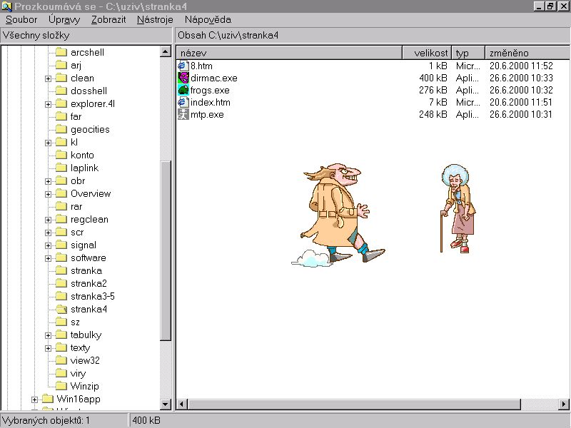Viewport: 571px width, 428px height.
Task: Select the dirmac.exe file icon
Action: point(183,78)
